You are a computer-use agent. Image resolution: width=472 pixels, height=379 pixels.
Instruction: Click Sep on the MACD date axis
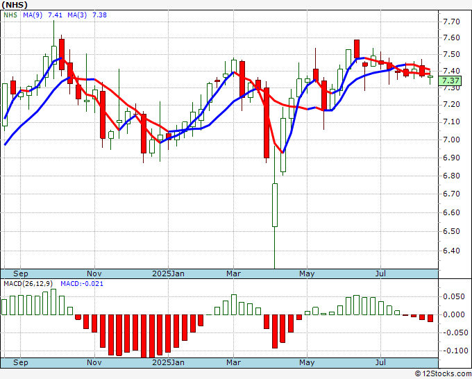[x=20, y=362]
